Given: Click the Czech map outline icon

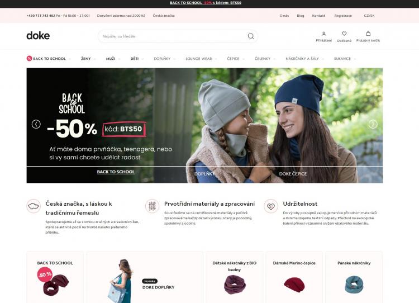Looking at the screenshot, I should pos(34,206).
